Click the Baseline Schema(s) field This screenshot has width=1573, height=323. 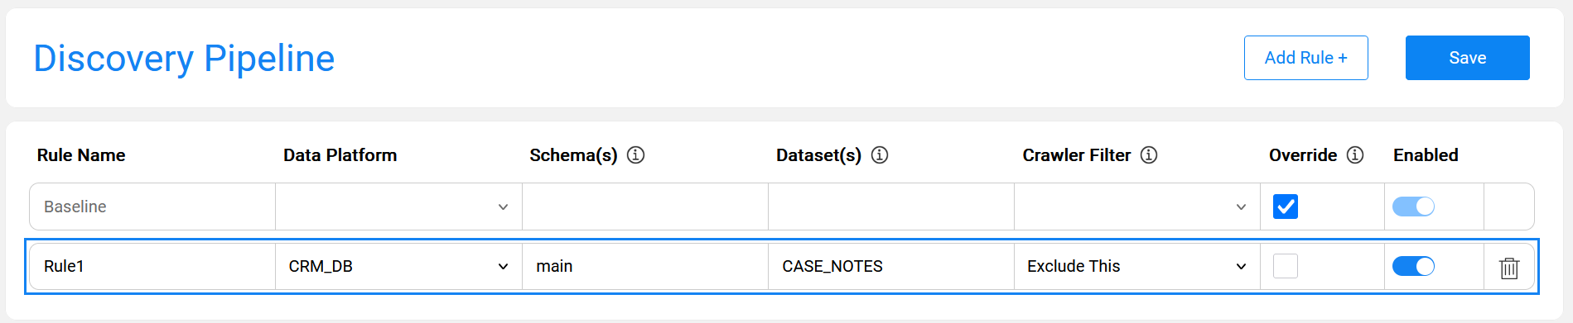point(645,207)
